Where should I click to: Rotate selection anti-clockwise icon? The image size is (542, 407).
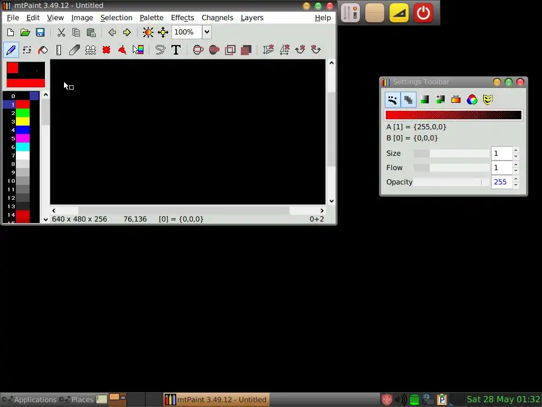pos(315,50)
